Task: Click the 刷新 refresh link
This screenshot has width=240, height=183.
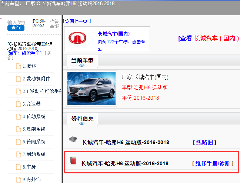Action: pyautogui.click(x=29, y=55)
